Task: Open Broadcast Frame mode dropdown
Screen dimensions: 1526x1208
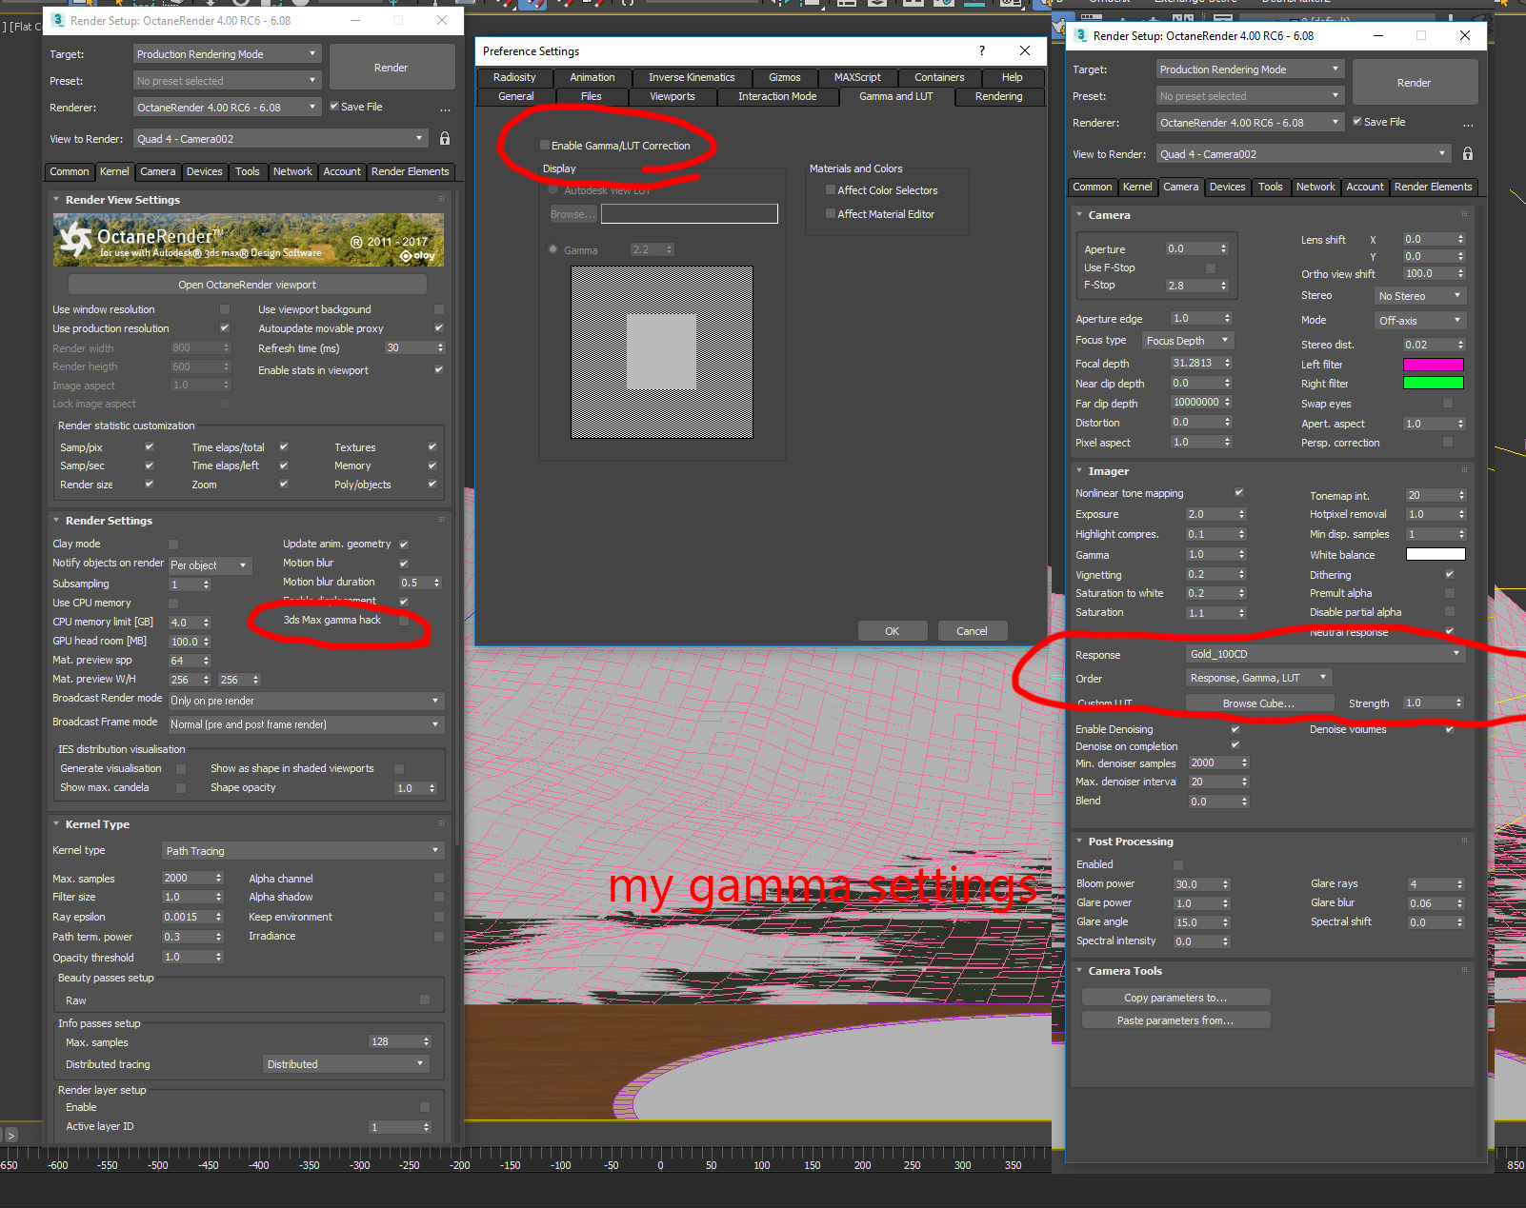Action: click(306, 724)
